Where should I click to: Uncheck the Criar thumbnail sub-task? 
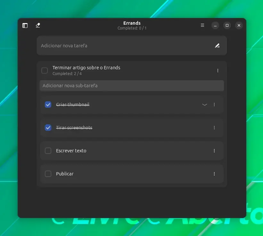coord(48,105)
